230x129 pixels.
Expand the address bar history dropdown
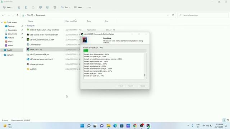click(x=168, y=15)
